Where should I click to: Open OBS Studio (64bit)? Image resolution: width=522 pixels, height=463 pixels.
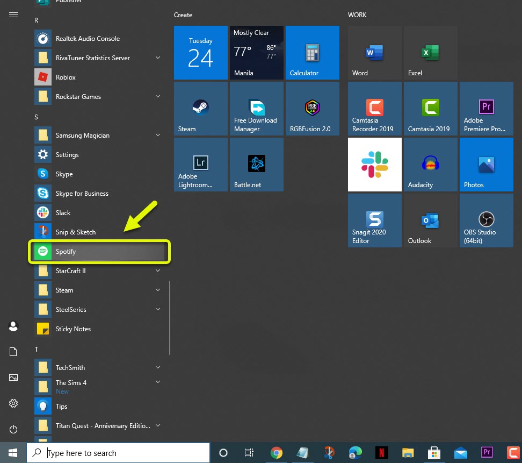pyautogui.click(x=486, y=220)
